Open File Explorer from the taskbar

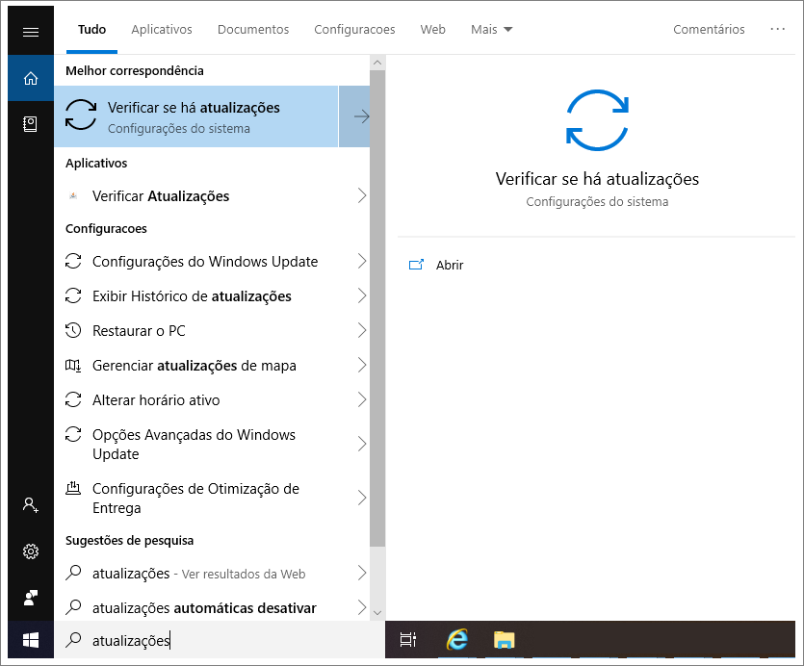[504, 640]
